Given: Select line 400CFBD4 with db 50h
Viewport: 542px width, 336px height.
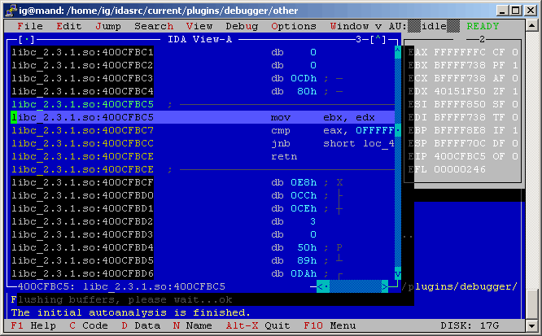Looking at the screenshot, I should point(203,247).
